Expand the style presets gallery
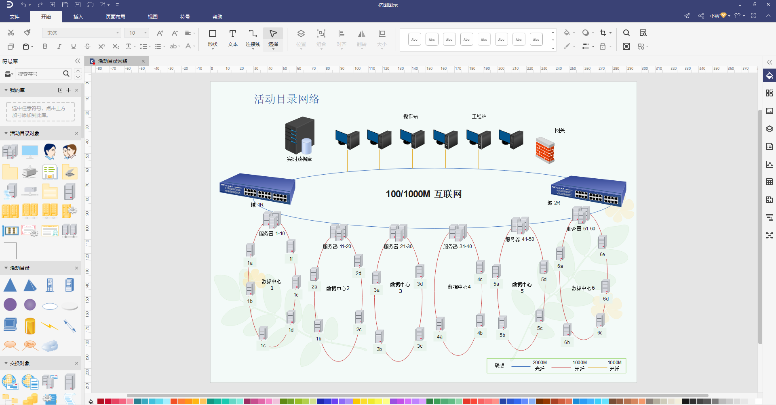 coord(553,48)
